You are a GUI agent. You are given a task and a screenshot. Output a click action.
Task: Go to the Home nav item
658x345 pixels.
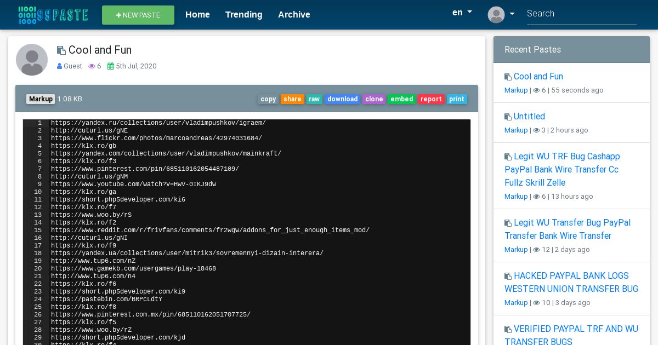point(197,15)
